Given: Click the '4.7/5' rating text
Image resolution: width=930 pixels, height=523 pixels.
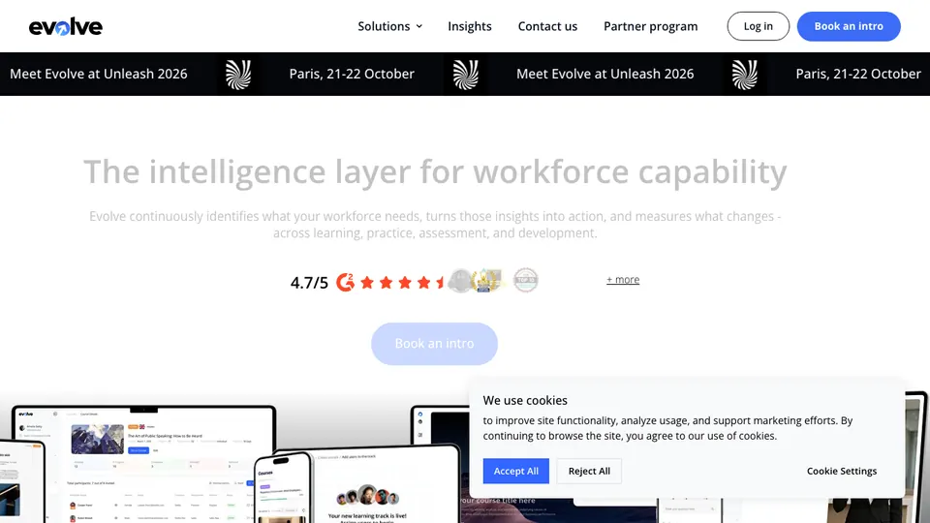Looking at the screenshot, I should coord(309,282).
